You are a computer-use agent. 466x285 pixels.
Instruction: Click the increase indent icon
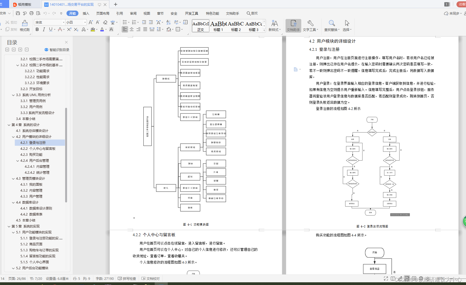pyautogui.click(x=151, y=22)
